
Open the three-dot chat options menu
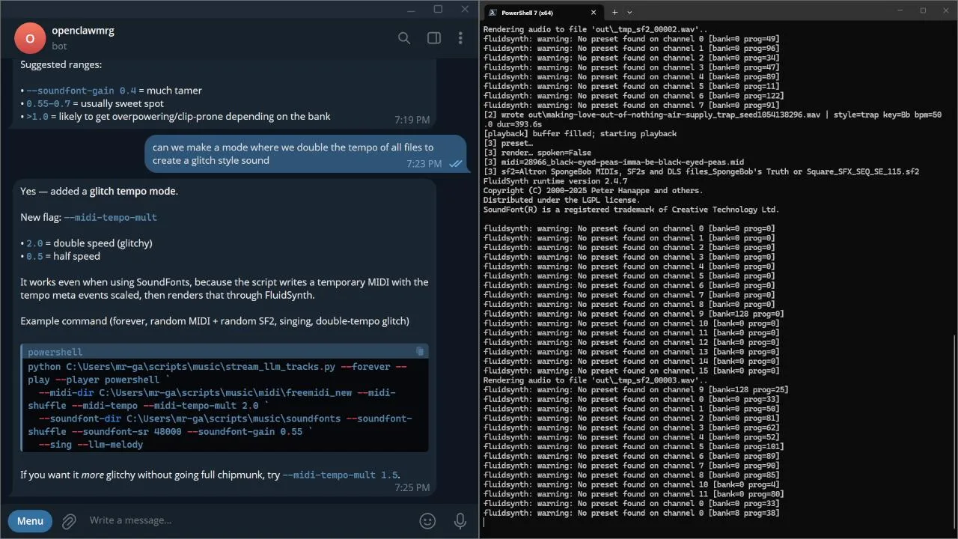pos(460,38)
